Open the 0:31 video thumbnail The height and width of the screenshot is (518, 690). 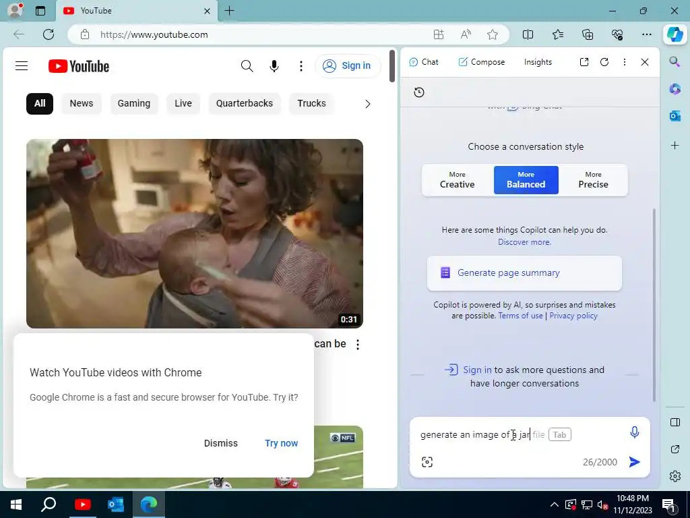pos(195,233)
